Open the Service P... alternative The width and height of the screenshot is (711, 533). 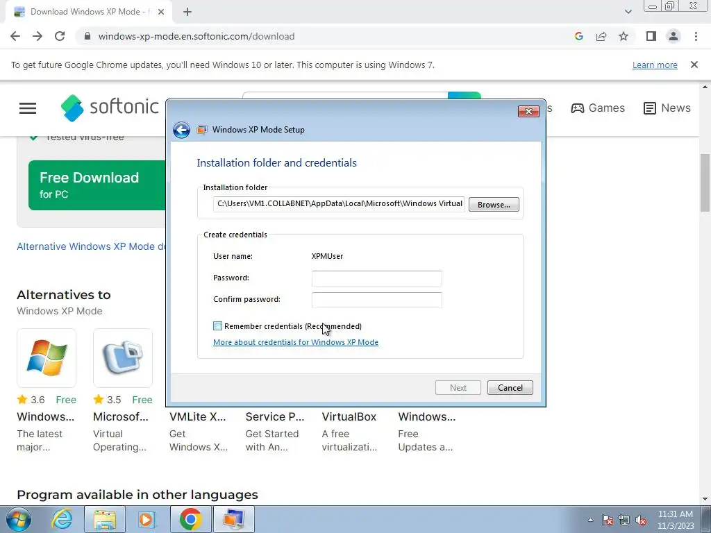[x=275, y=416]
